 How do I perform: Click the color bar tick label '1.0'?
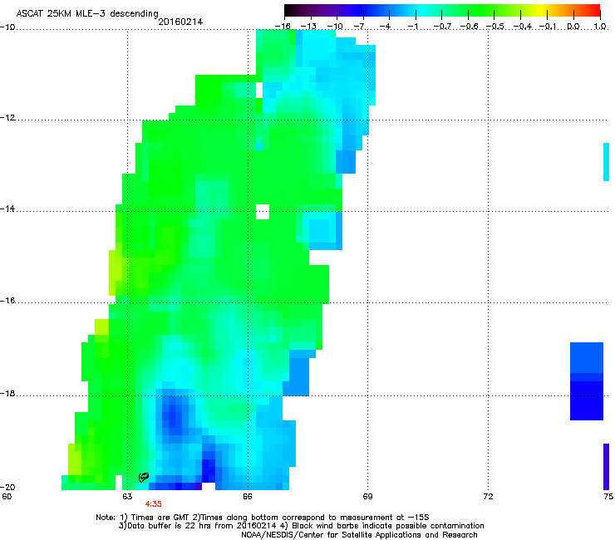click(x=600, y=27)
